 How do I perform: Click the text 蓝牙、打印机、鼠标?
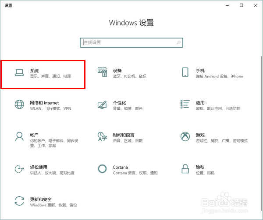click(130, 76)
